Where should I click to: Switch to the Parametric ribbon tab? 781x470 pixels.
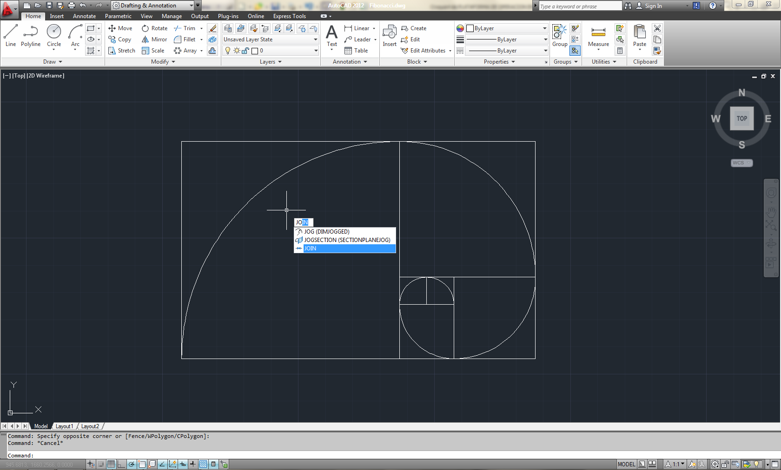(118, 16)
